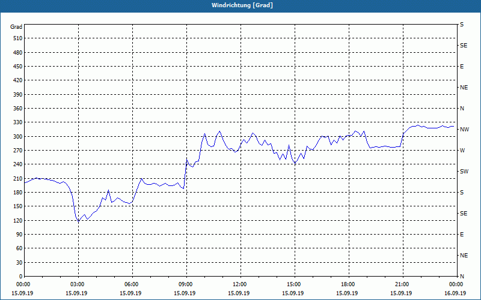
Task: Select the 06:00 time axis label
Action: pyautogui.click(x=130, y=284)
